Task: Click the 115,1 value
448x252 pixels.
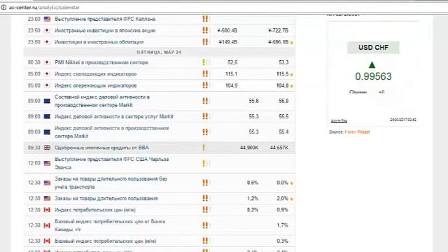Action: (x=232, y=74)
